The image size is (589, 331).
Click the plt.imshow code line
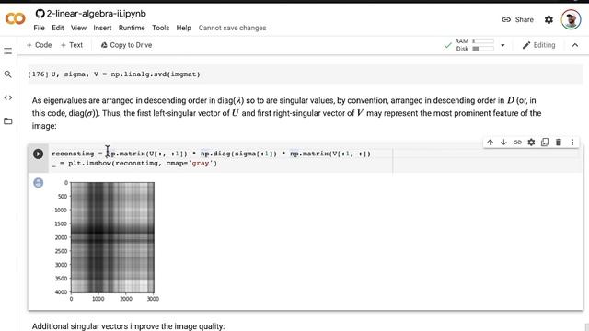click(134, 164)
